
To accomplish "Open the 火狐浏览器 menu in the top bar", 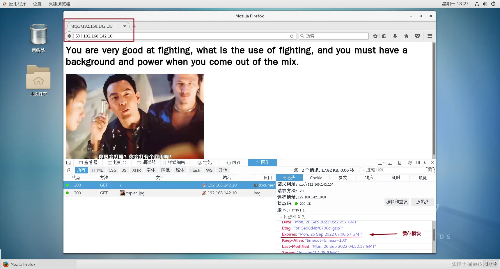I will pyautogui.click(x=59, y=4).
